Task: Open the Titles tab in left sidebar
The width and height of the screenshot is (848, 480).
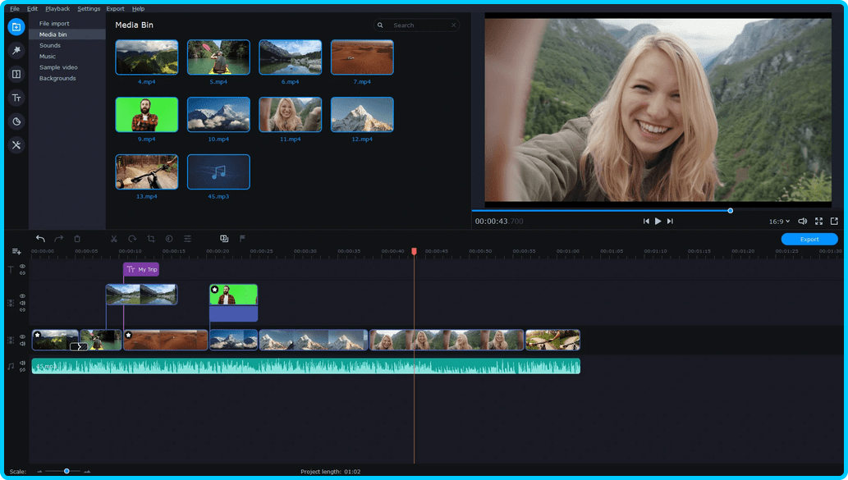Action: pyautogui.click(x=16, y=98)
